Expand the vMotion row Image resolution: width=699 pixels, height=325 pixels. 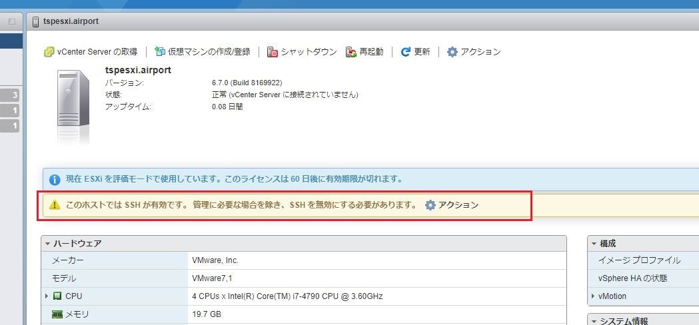point(593,296)
